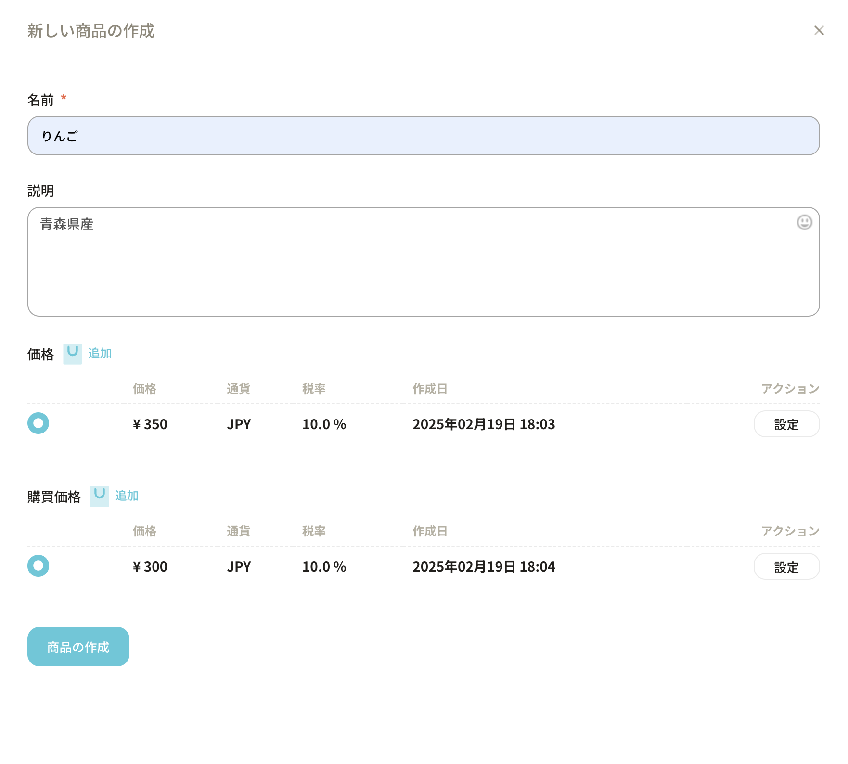
Task: Open 設定 for the ¥300 purchase price row
Action: tap(786, 567)
